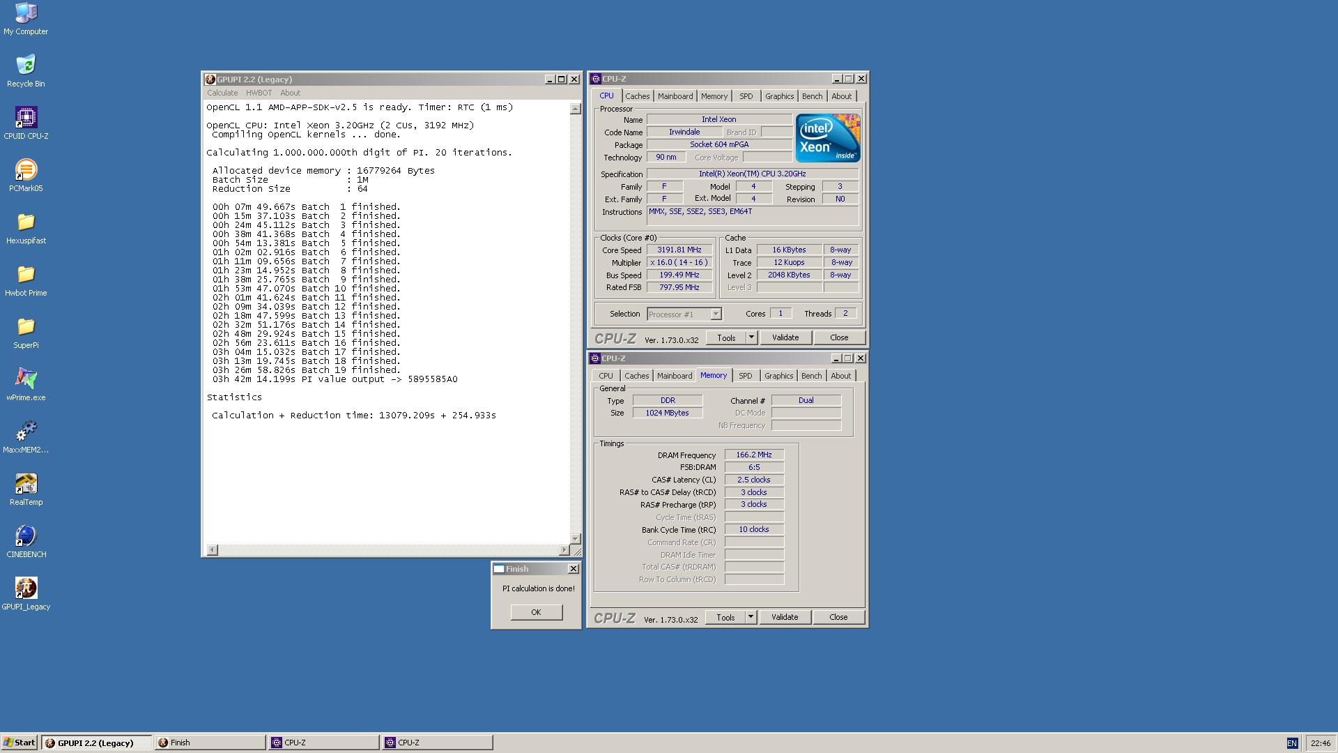This screenshot has height=753, width=1338.
Task: Open the HexuspiFast folder icon
Action: point(26,227)
